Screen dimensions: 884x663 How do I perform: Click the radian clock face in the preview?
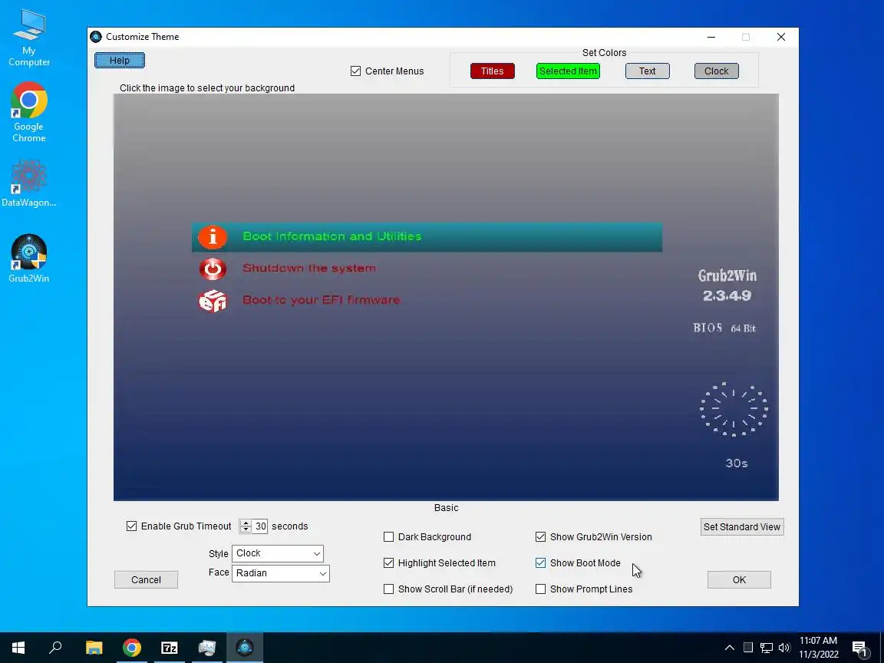click(x=734, y=409)
